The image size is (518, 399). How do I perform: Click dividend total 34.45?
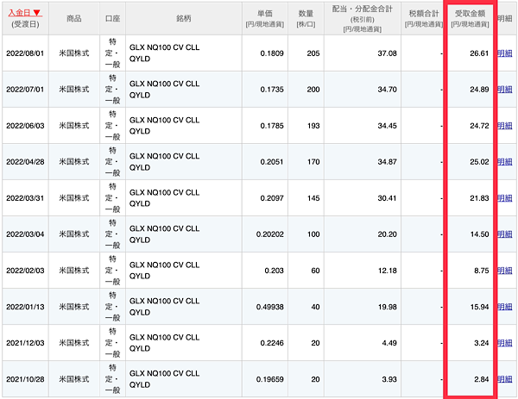point(387,126)
